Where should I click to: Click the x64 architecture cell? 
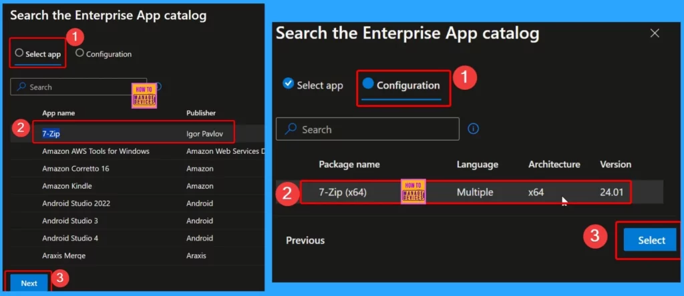pos(536,192)
